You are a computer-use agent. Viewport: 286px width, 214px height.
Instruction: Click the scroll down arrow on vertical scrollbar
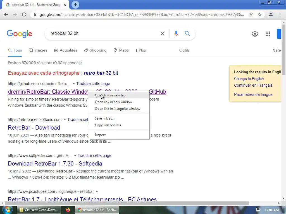tap(283, 198)
